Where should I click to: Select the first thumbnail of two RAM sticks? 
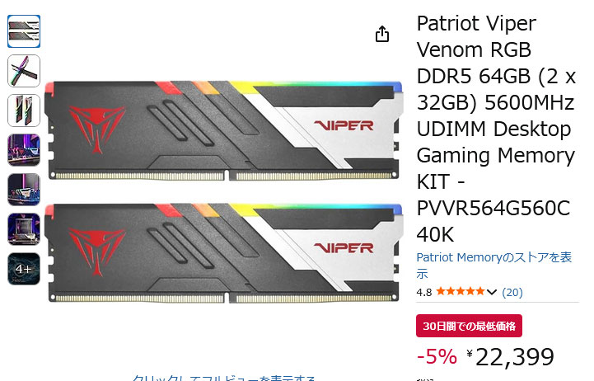coord(24,31)
